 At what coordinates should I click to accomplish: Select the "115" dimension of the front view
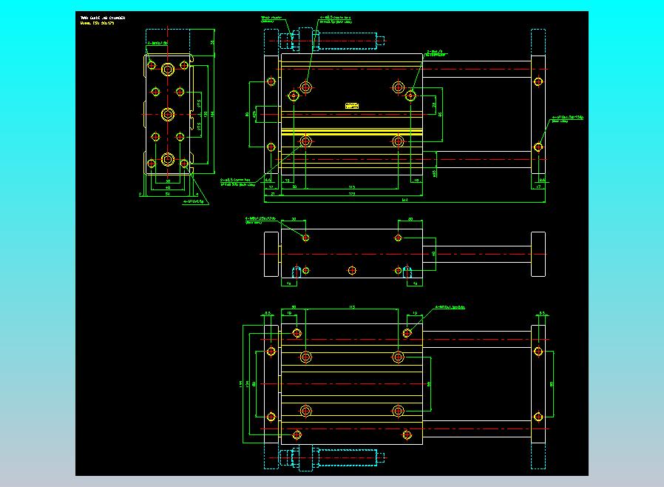(x=352, y=187)
